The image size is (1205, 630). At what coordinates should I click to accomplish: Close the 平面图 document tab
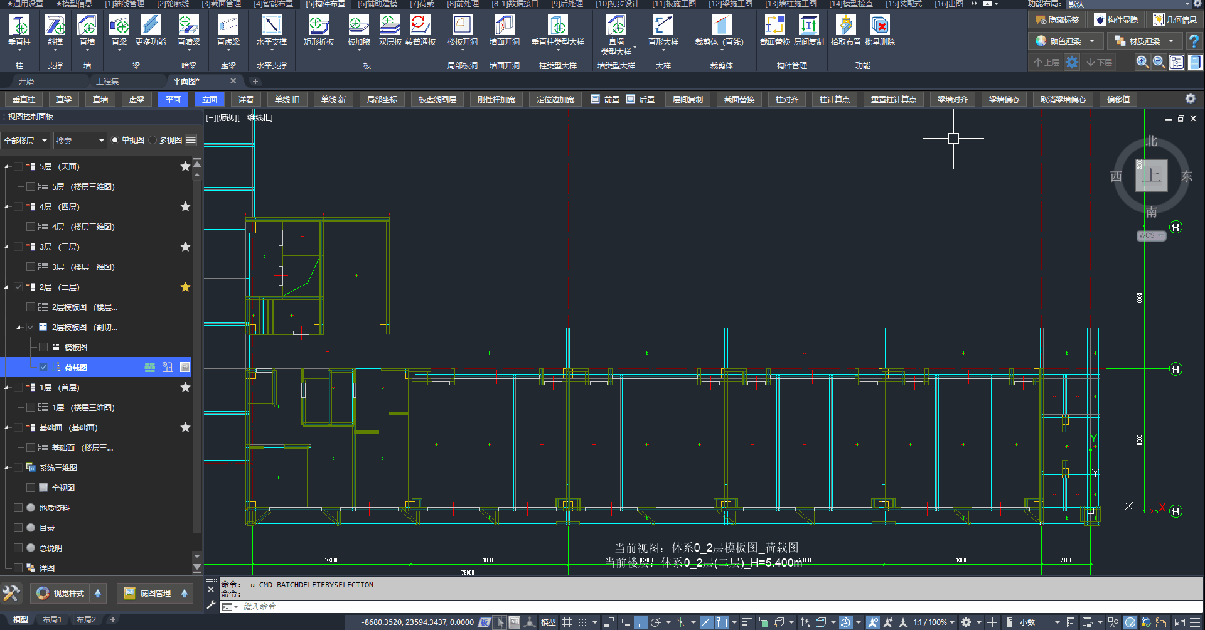click(233, 81)
